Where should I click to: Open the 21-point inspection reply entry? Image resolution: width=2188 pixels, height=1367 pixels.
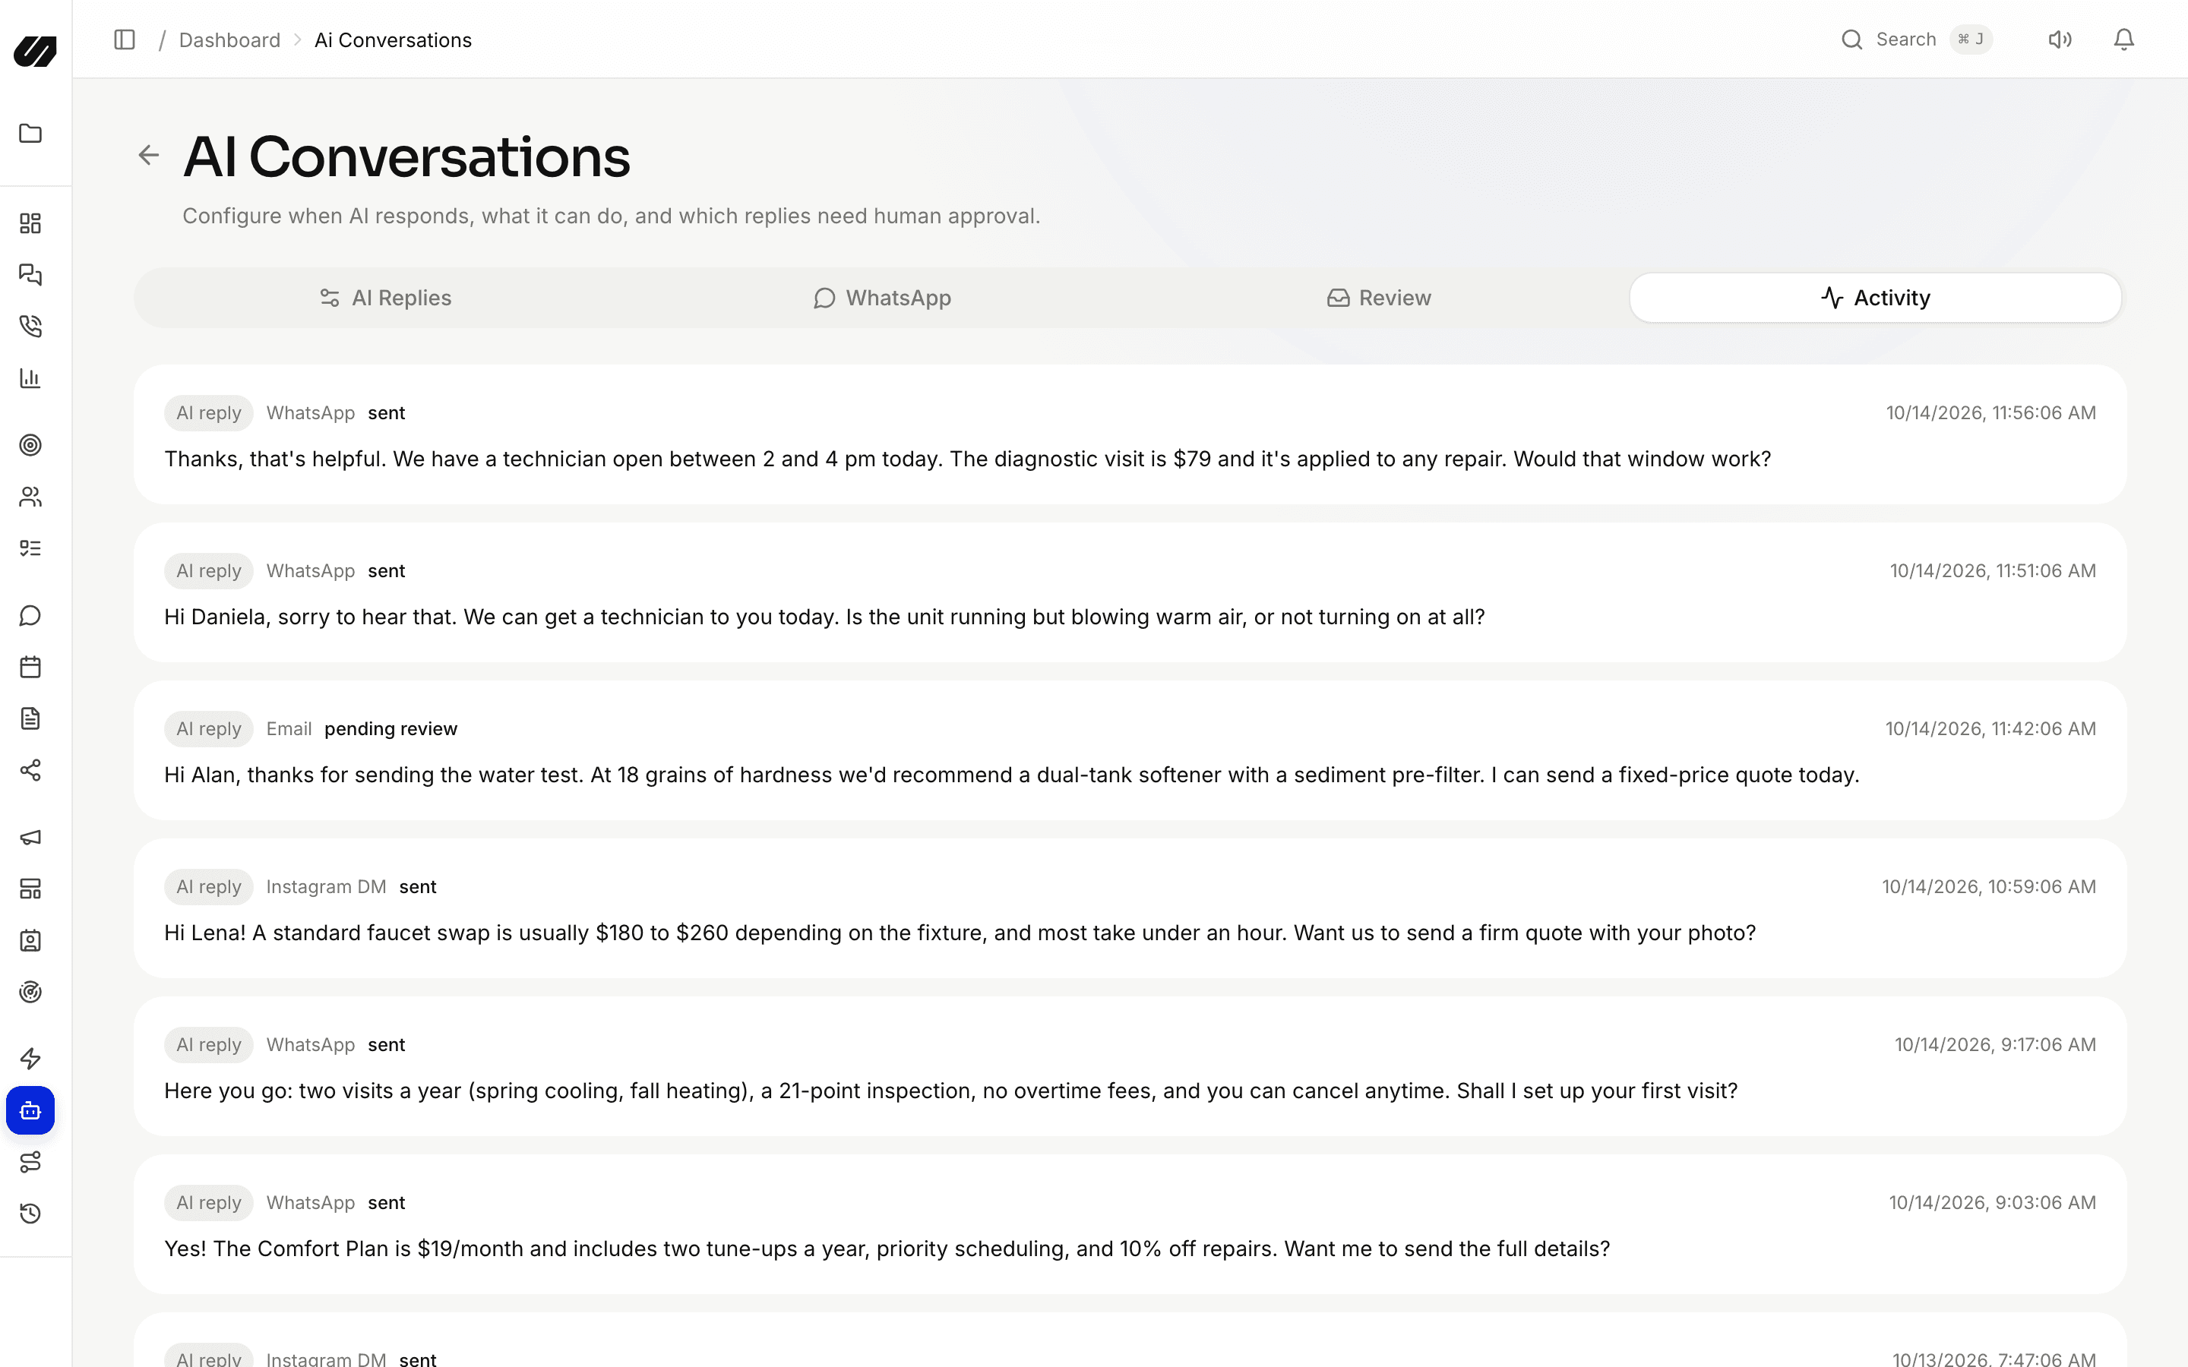[1130, 1067]
